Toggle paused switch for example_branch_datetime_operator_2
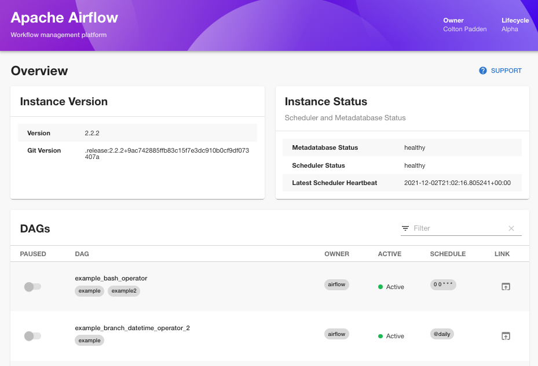This screenshot has width=538, height=366. pyautogui.click(x=32, y=336)
